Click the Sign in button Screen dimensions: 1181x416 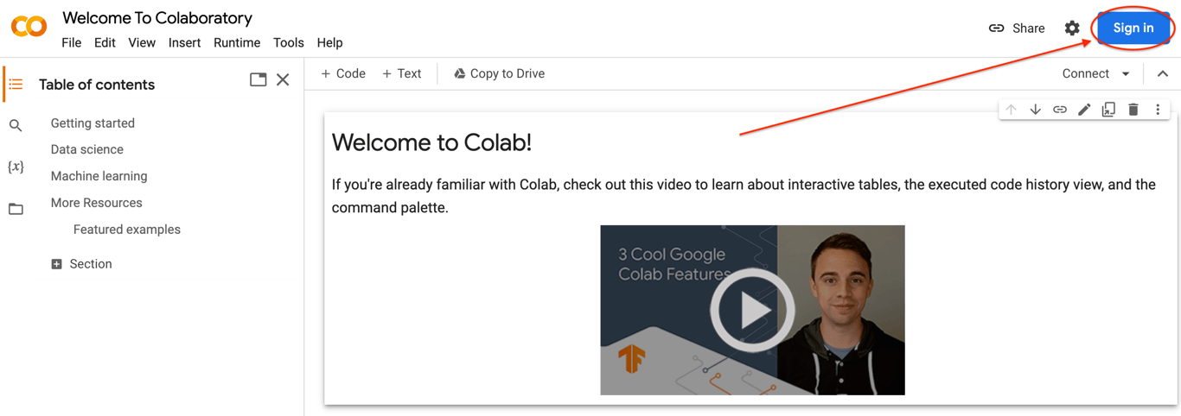[1133, 28]
